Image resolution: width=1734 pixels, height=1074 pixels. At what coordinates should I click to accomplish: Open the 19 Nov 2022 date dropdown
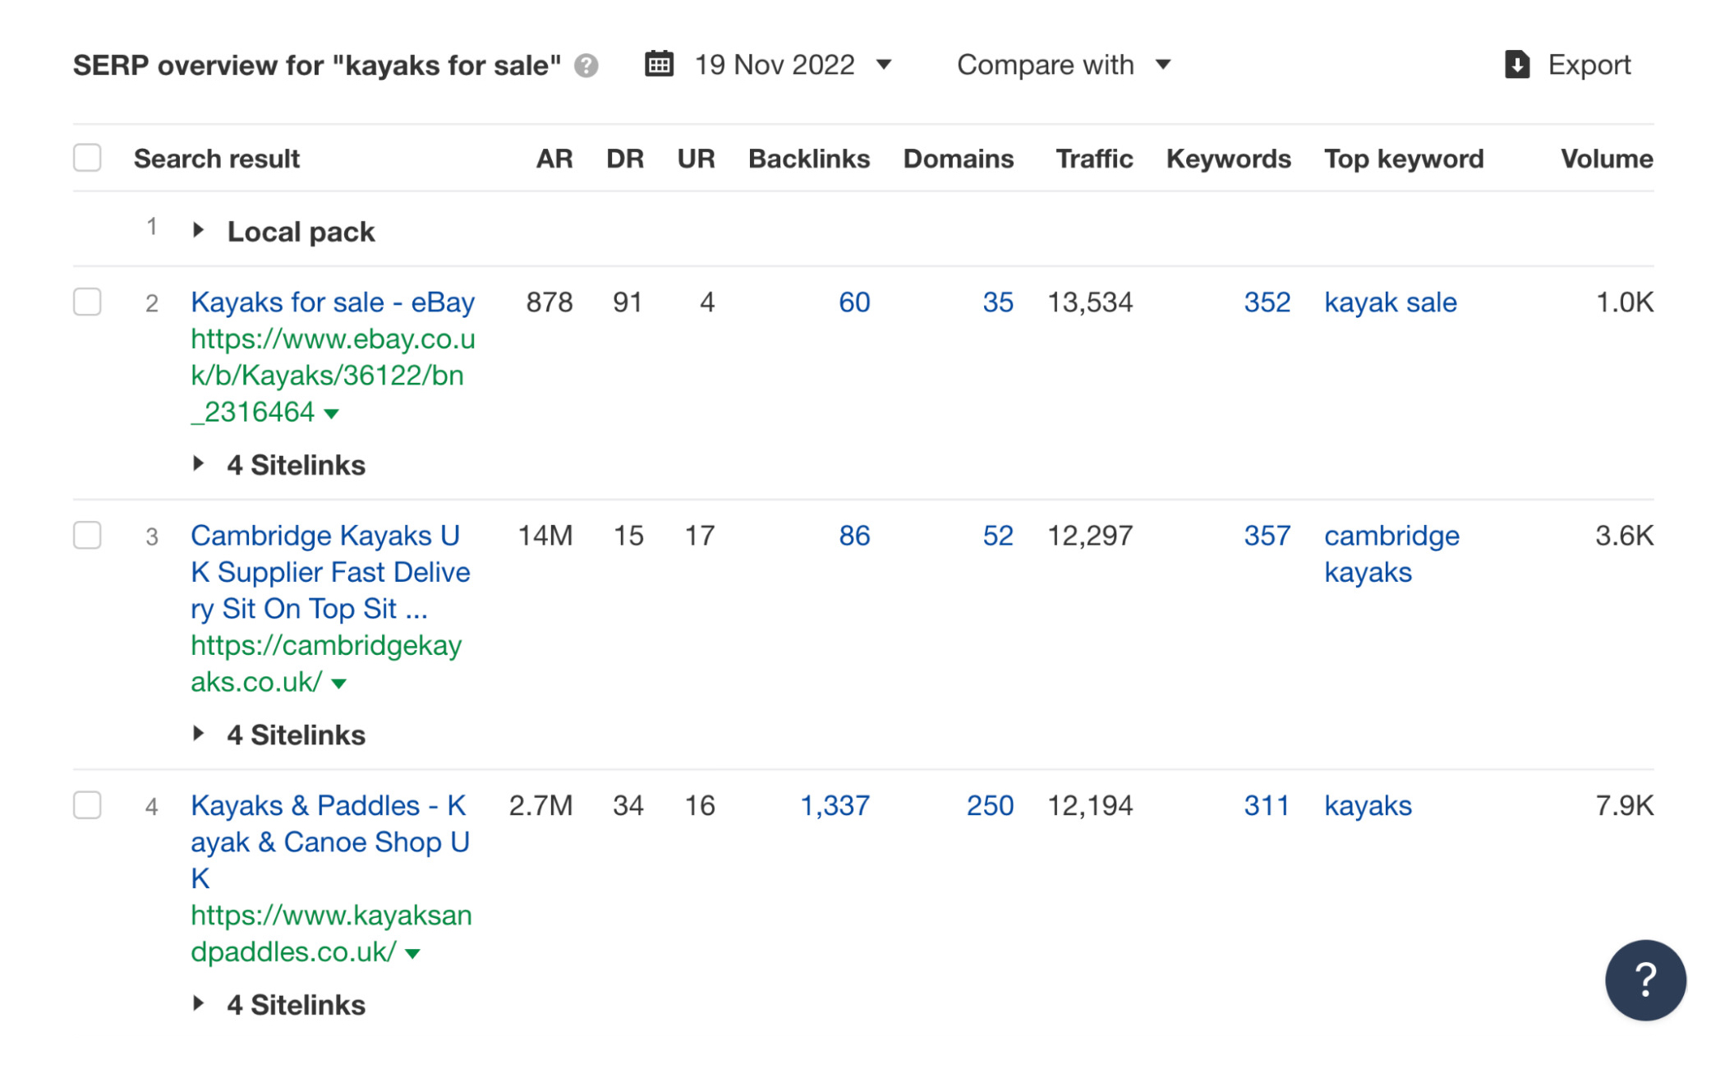(x=792, y=64)
